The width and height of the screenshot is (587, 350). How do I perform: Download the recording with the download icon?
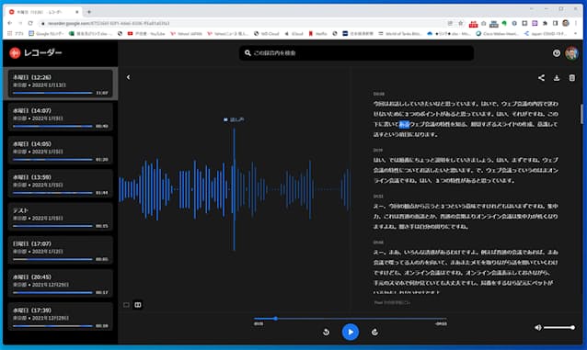point(557,78)
